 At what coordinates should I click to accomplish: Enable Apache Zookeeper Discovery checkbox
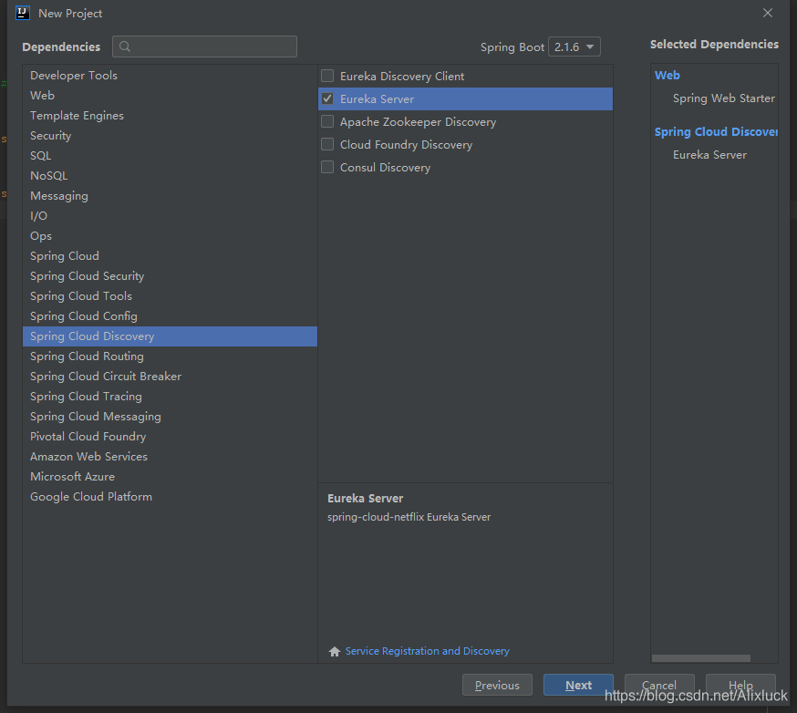point(327,121)
